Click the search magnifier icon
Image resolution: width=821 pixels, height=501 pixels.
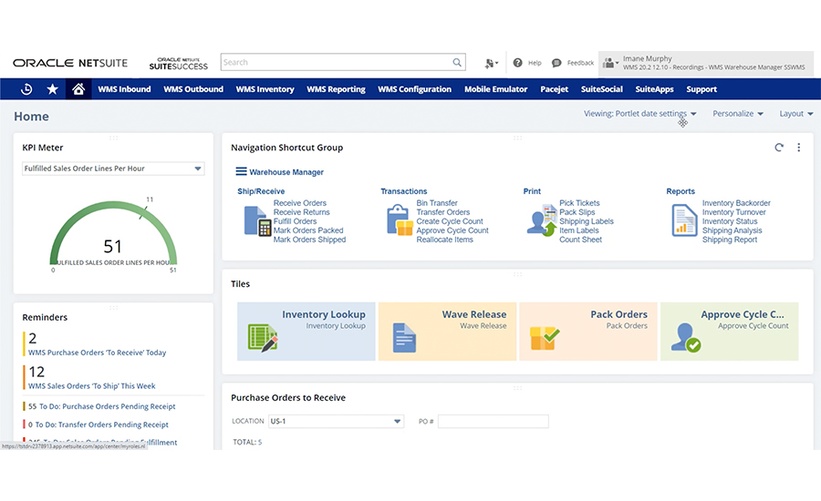point(457,62)
